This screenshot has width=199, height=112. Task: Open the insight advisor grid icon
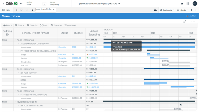(155, 10)
